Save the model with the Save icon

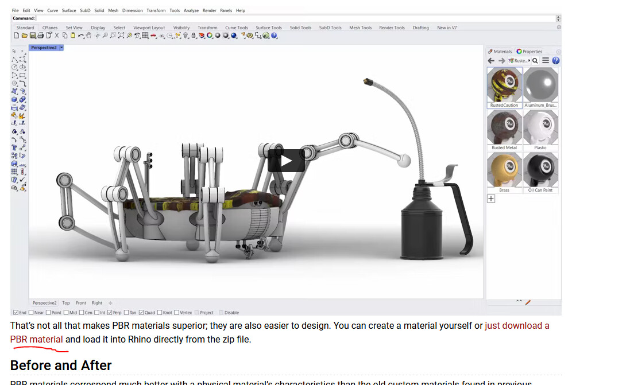click(x=32, y=36)
